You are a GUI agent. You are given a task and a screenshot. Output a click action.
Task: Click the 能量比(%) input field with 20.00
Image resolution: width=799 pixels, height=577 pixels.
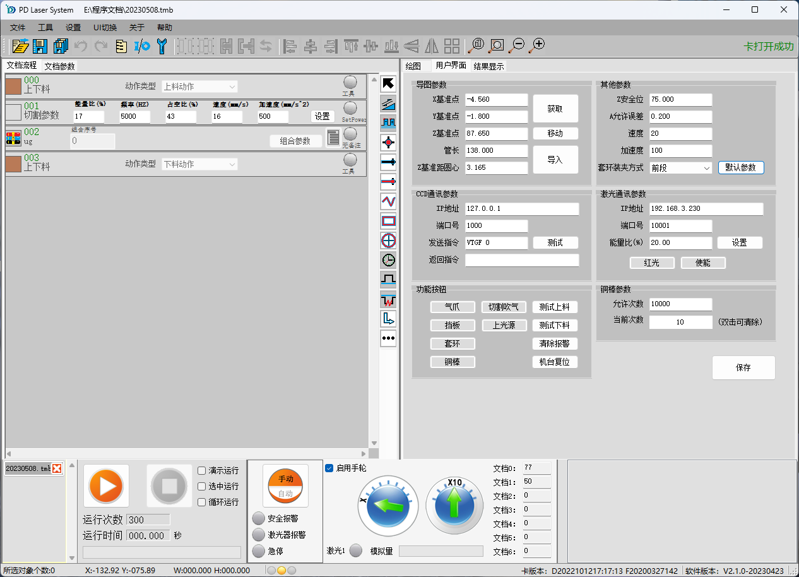point(680,243)
